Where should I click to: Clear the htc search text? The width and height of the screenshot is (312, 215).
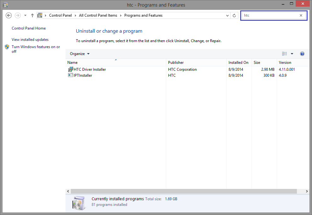click(301, 15)
